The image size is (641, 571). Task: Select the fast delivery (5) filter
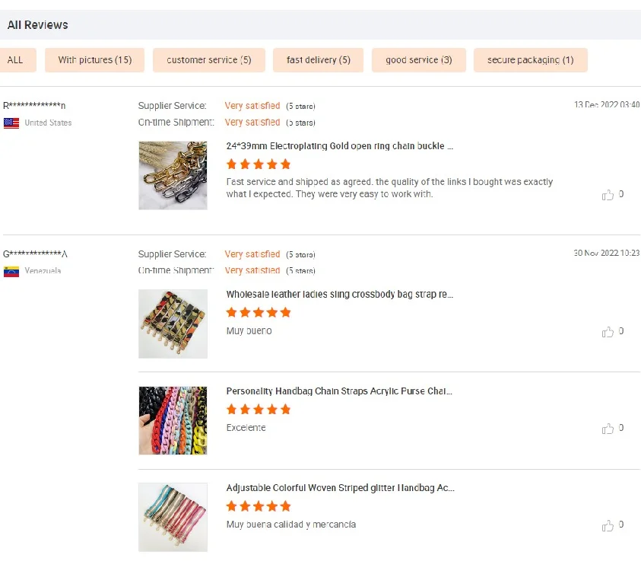pos(319,60)
